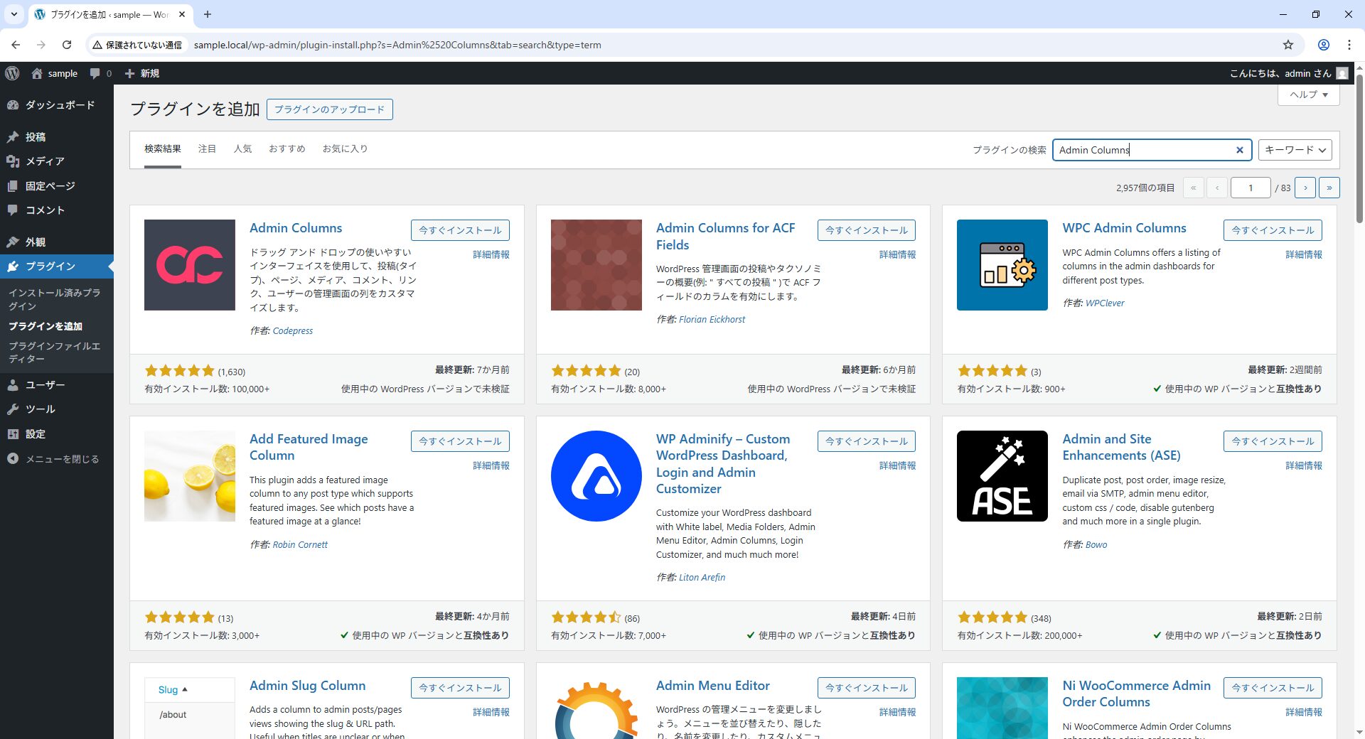This screenshot has width=1365, height=739.
Task: Go to next results page
Action: pos(1305,188)
